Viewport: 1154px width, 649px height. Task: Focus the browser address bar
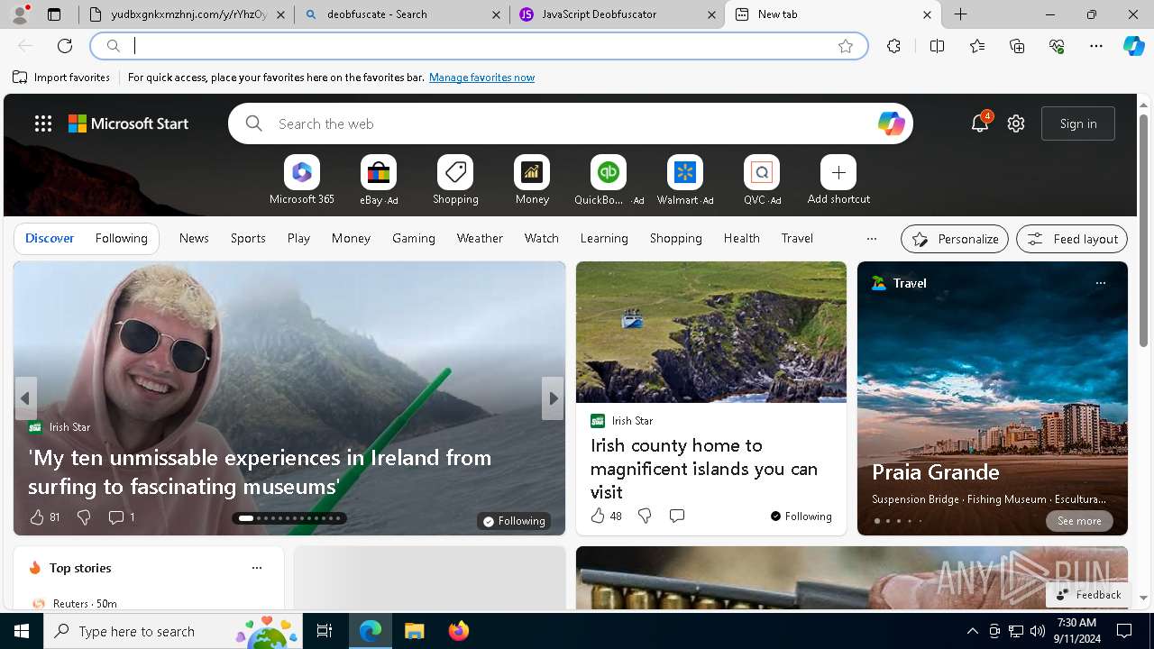pyautogui.click(x=479, y=46)
